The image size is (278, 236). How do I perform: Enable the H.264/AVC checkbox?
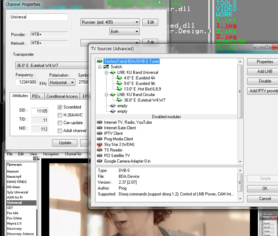60,115
